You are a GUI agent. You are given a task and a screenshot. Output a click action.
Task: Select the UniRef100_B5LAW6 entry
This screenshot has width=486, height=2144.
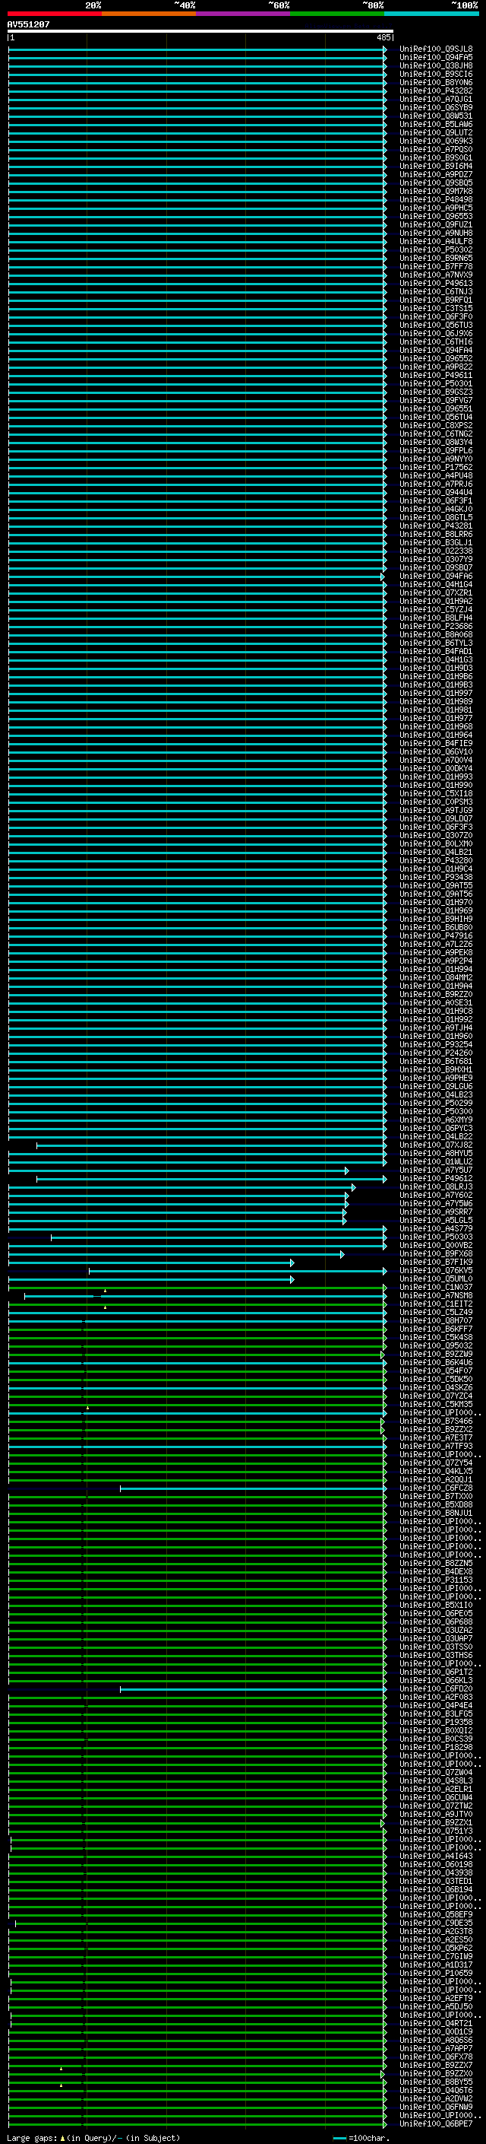436,124
